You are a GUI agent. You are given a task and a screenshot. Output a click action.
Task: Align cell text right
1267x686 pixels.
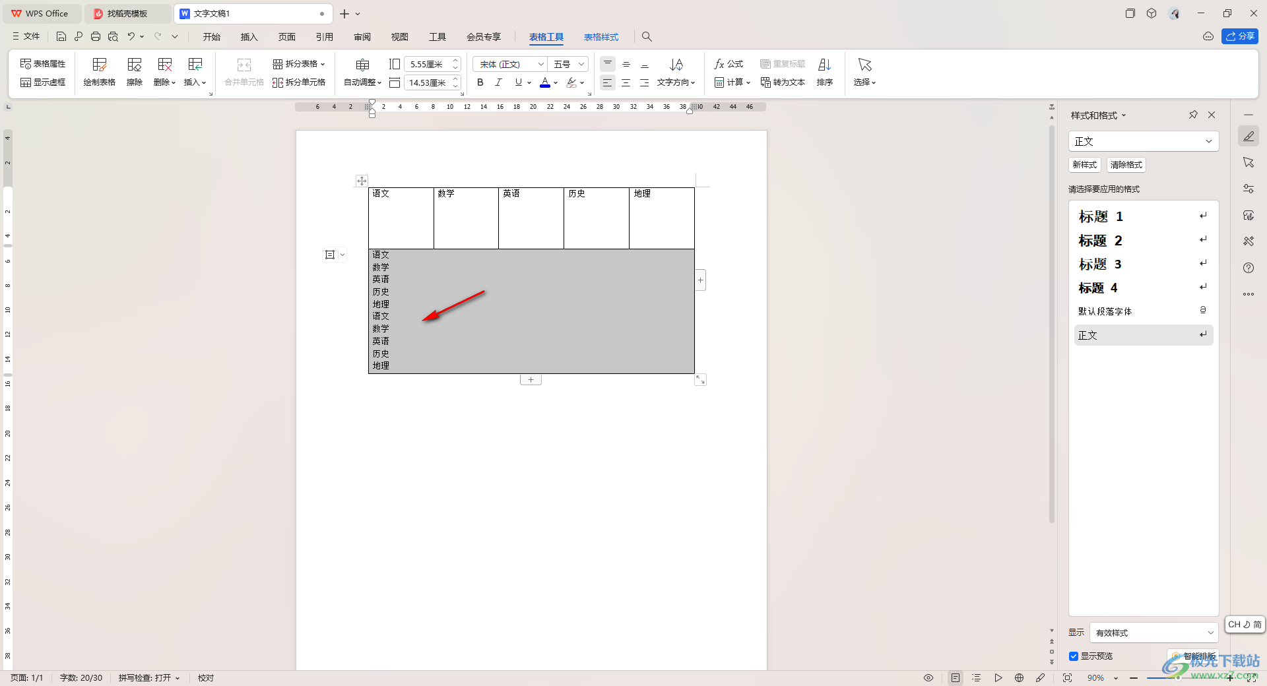[x=645, y=82]
